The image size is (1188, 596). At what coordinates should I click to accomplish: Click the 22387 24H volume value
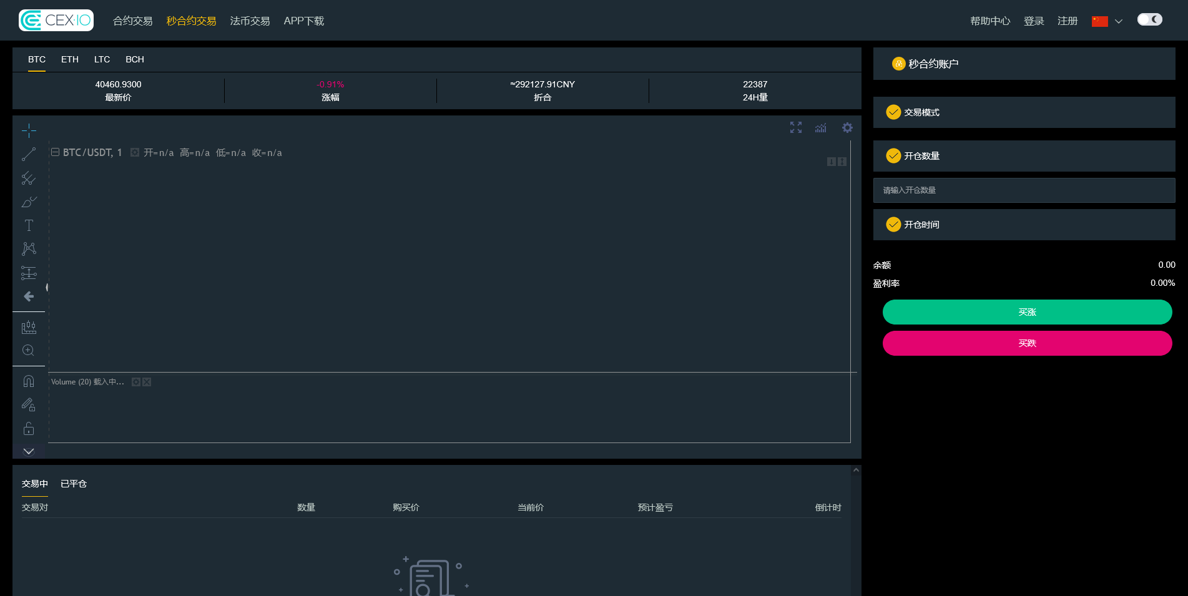pyautogui.click(x=755, y=84)
